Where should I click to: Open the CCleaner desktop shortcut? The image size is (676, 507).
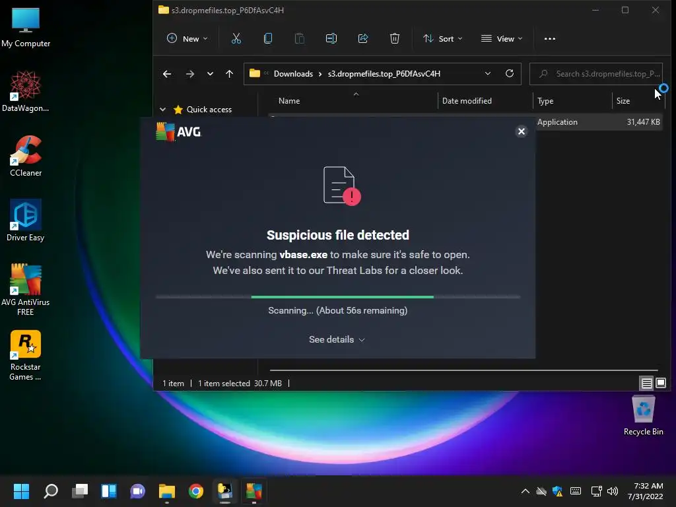click(26, 156)
